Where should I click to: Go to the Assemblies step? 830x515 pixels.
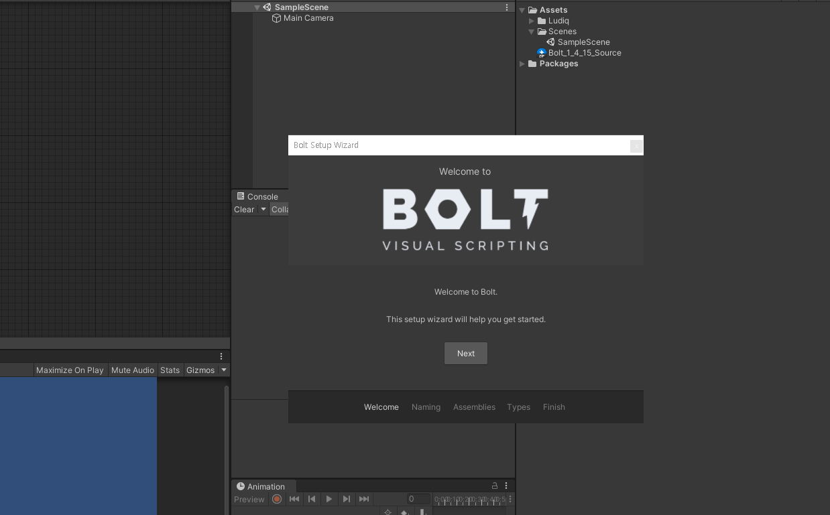(474, 407)
